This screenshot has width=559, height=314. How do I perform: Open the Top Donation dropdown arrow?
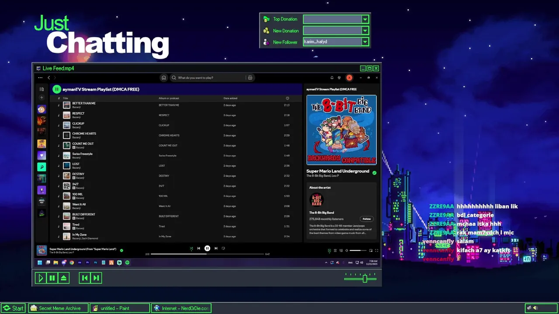pos(365,19)
